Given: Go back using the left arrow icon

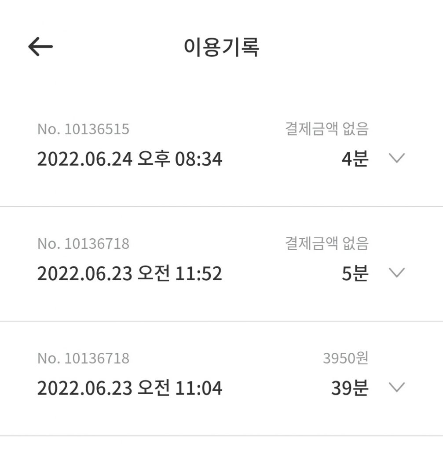Looking at the screenshot, I should tap(40, 46).
